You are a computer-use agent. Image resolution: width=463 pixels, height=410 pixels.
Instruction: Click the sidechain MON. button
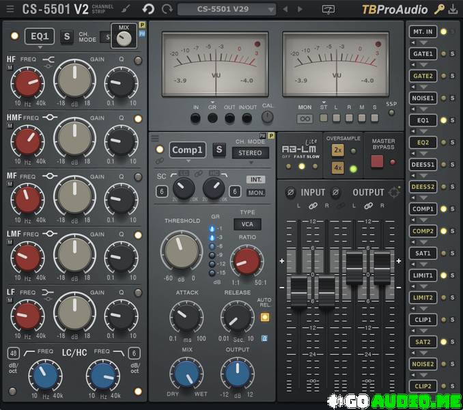point(255,193)
